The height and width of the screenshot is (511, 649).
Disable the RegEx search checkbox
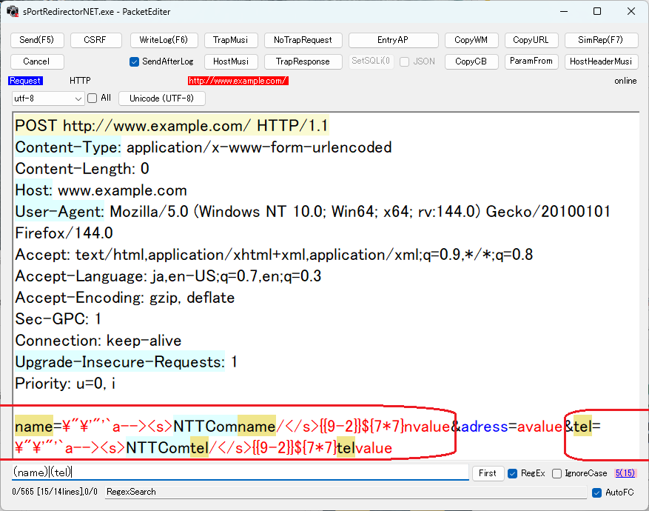pos(514,473)
